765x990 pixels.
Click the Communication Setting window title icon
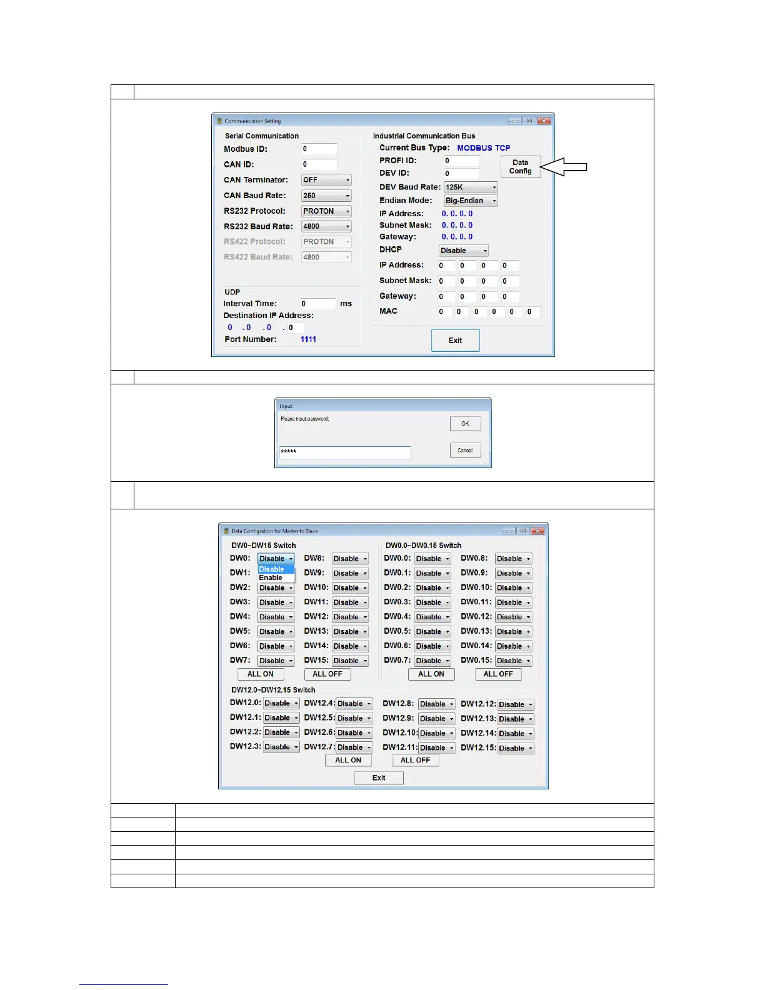click(219, 121)
